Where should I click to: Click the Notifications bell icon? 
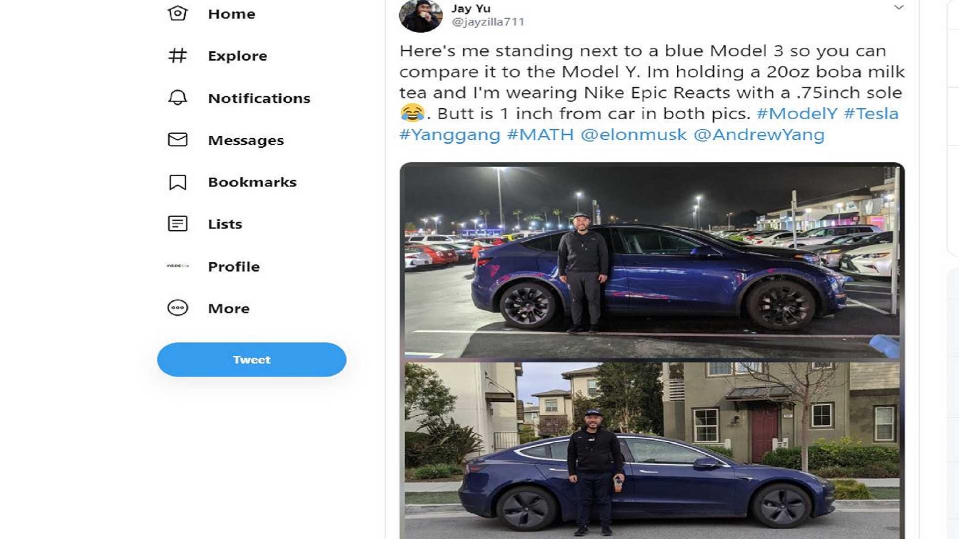pyautogui.click(x=177, y=98)
